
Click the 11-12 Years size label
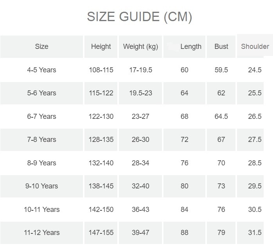[x=41, y=233]
